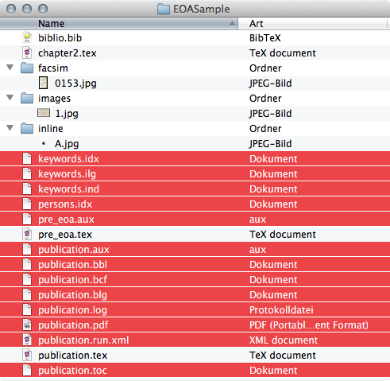390x381 pixels.
Task: Select the facsim folder icon
Action: click(x=27, y=68)
